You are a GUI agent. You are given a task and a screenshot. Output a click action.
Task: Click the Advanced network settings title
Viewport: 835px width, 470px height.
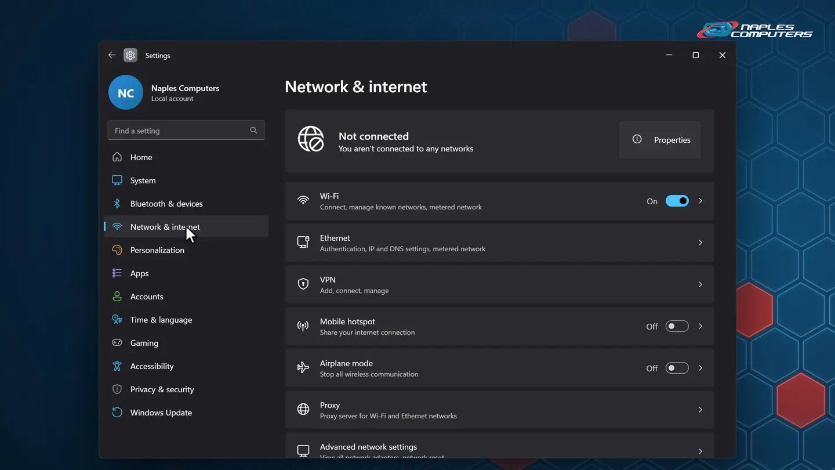(368, 447)
